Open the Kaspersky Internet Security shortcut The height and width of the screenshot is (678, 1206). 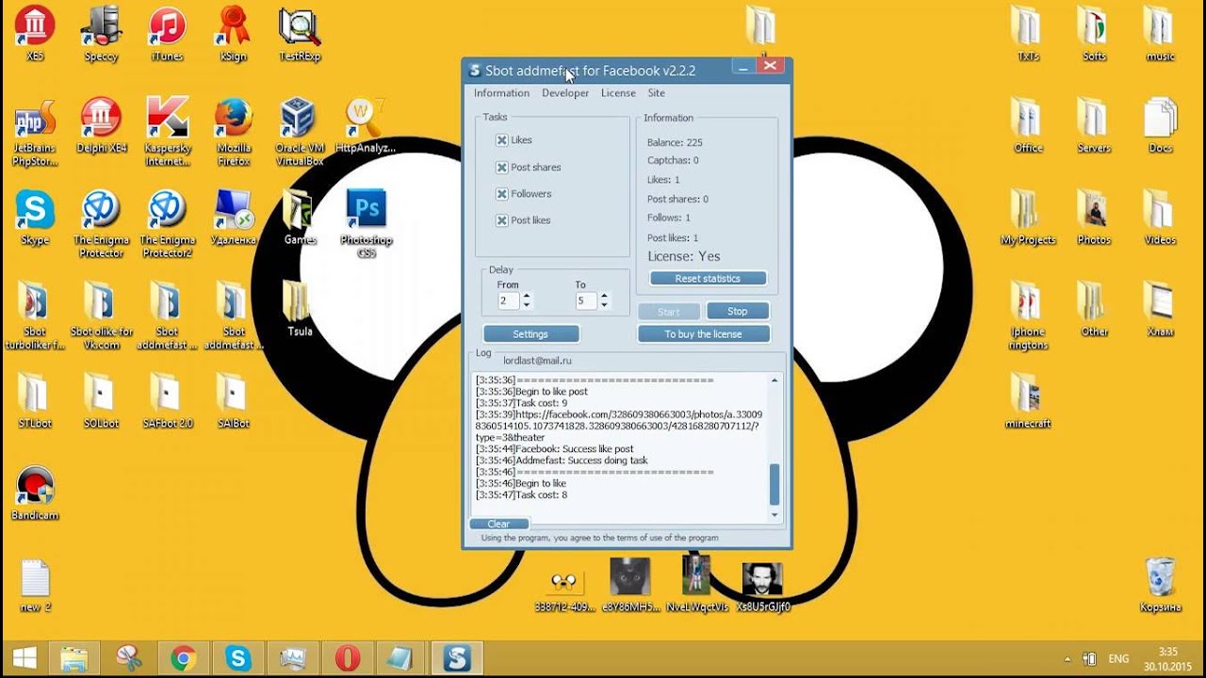168,132
